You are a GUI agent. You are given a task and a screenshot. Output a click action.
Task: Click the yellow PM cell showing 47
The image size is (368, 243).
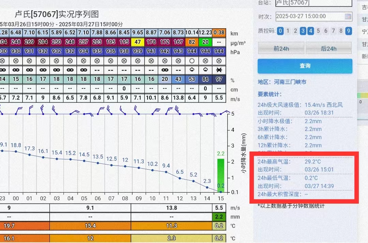tap(138, 42)
